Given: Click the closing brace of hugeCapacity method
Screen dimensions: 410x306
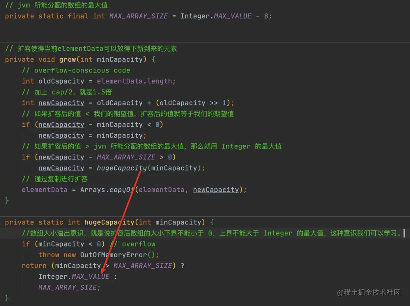Looking at the screenshot, I should tap(7, 298).
